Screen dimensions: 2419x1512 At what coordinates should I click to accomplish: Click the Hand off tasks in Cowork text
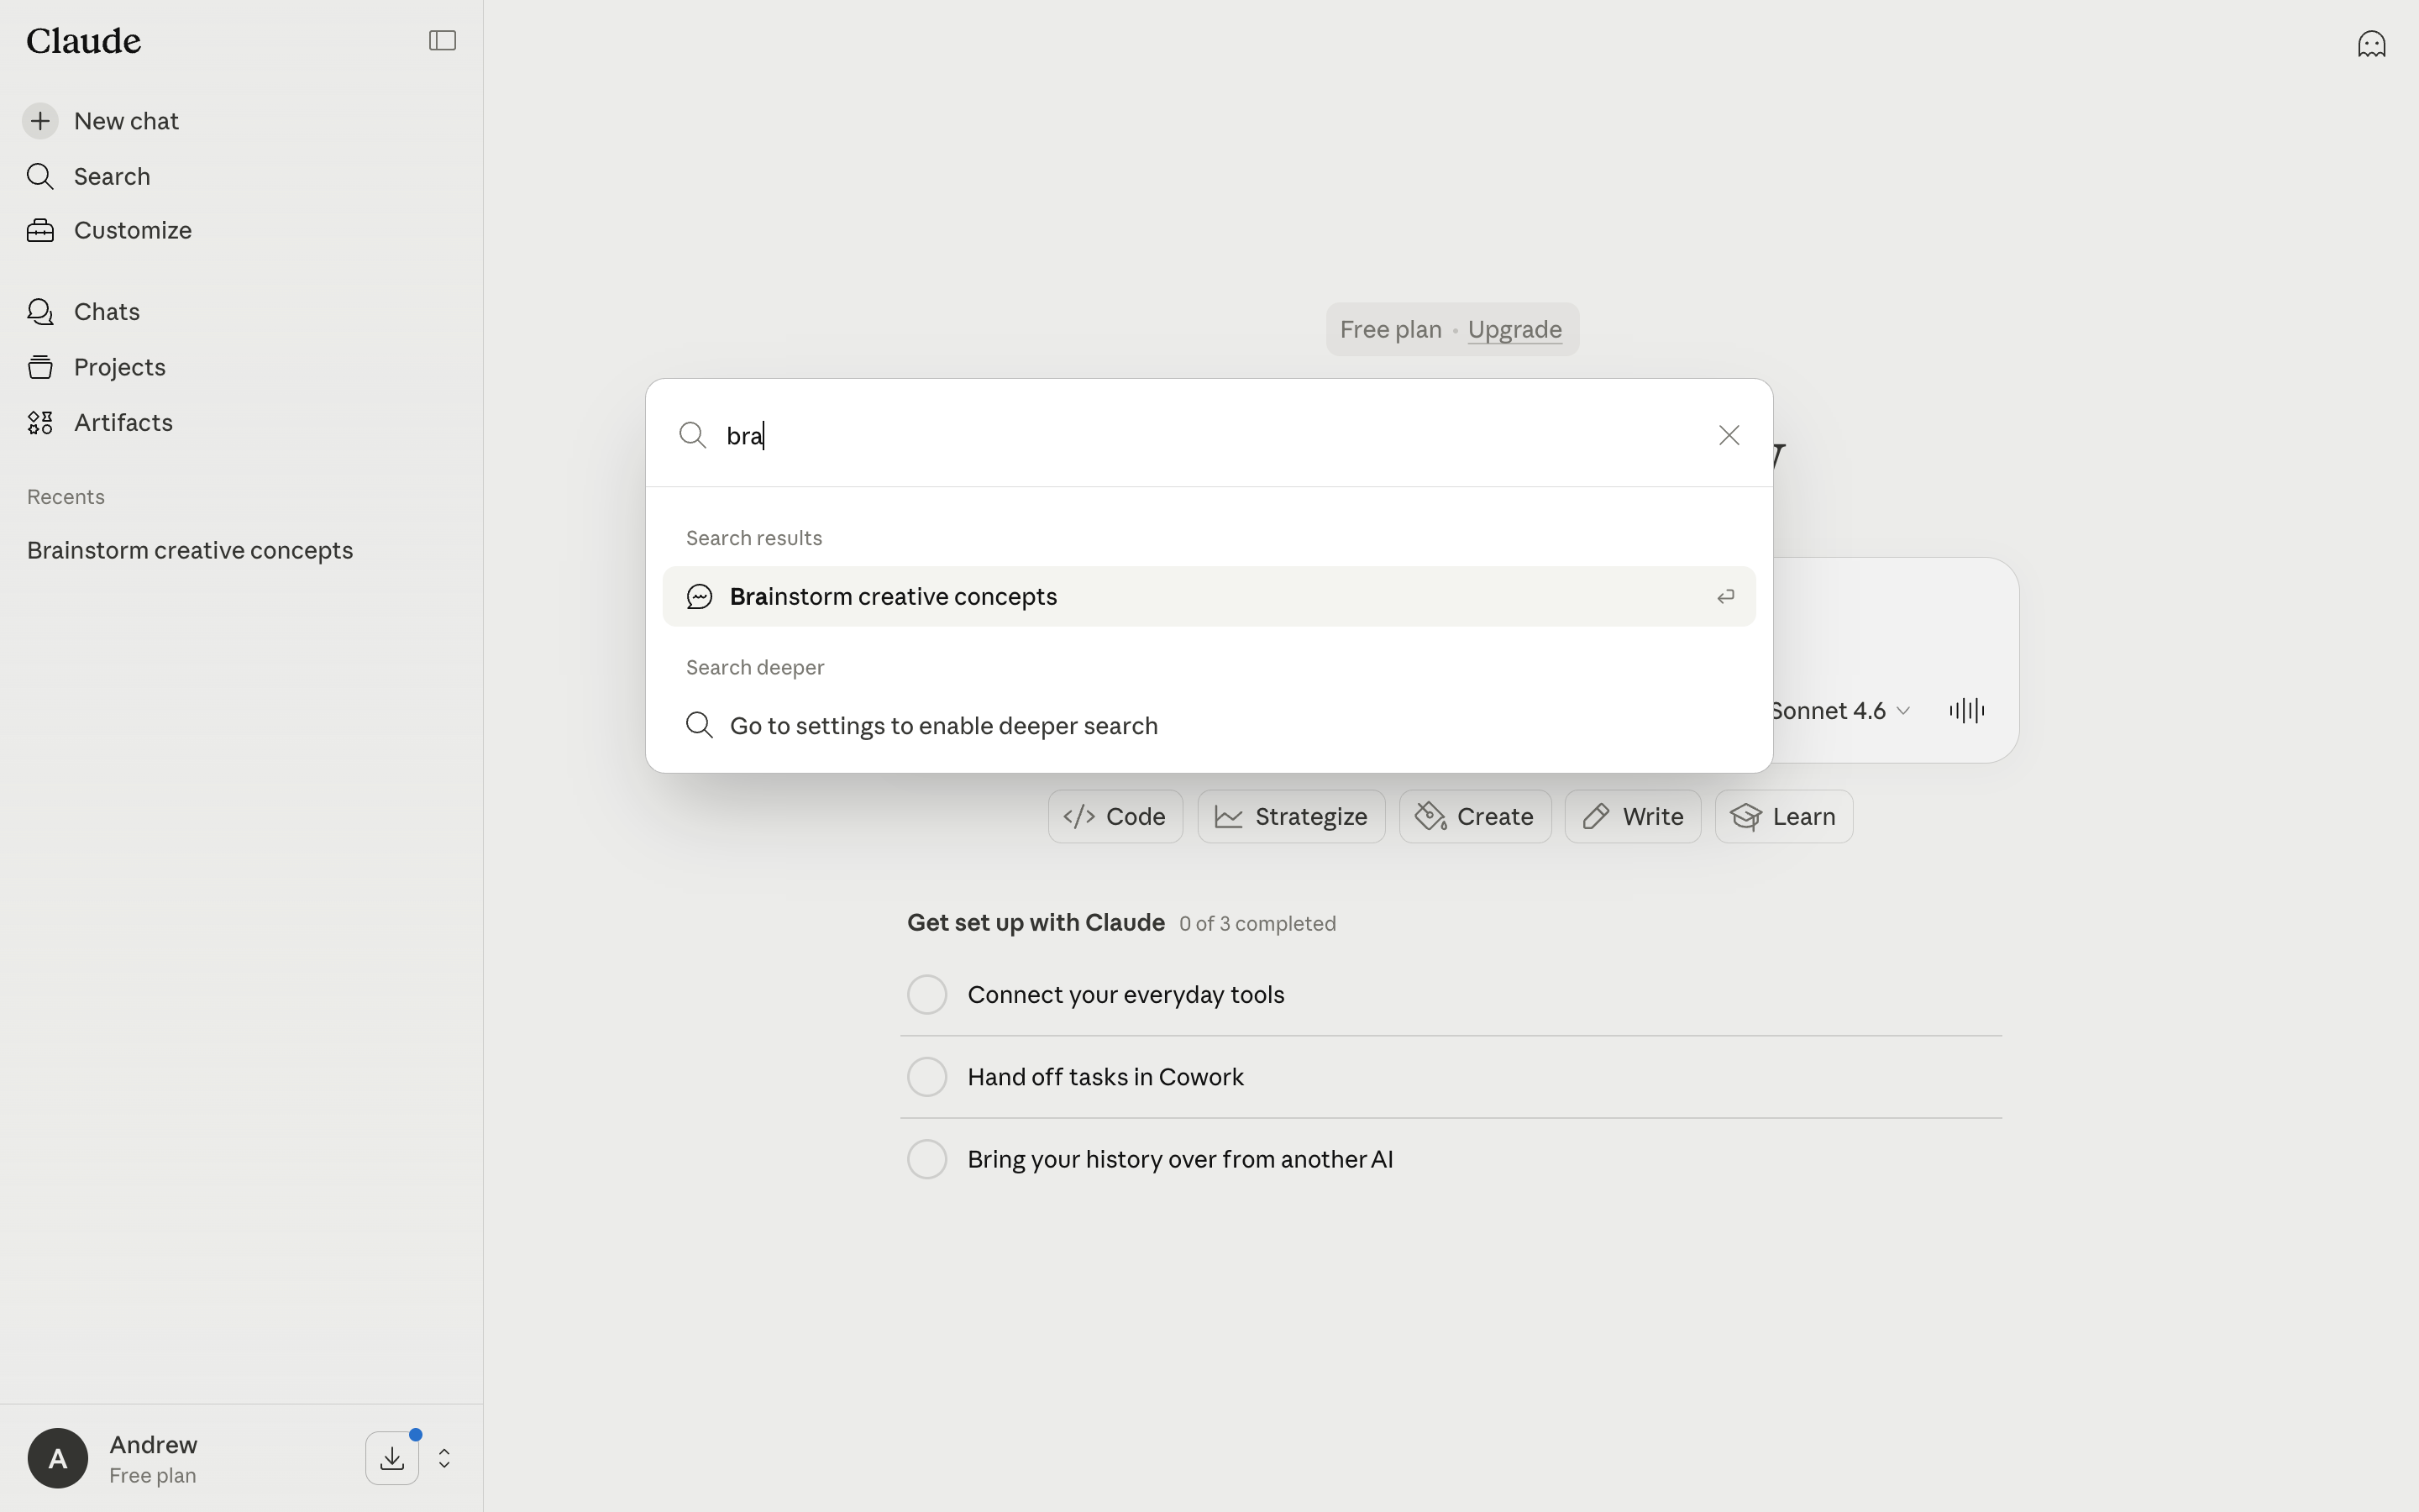pos(1105,1077)
